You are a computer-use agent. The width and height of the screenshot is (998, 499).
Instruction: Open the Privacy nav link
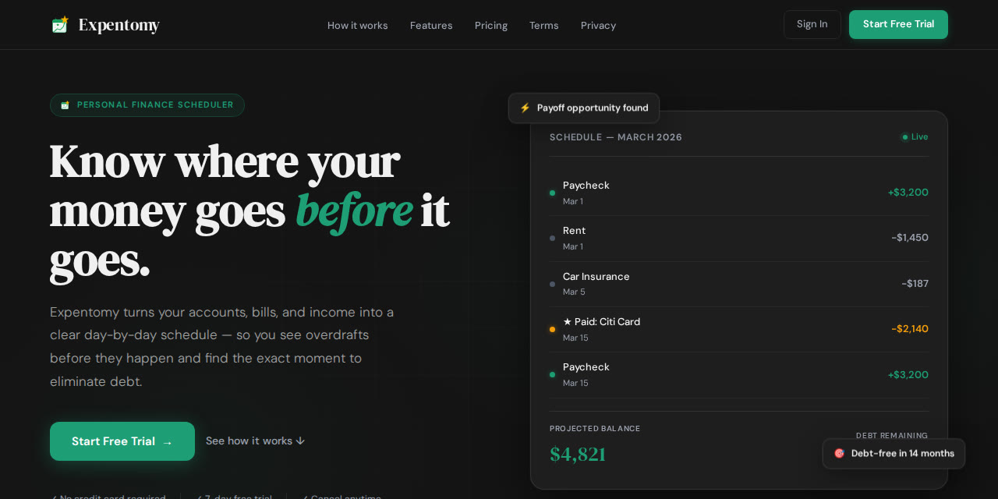coord(598,25)
